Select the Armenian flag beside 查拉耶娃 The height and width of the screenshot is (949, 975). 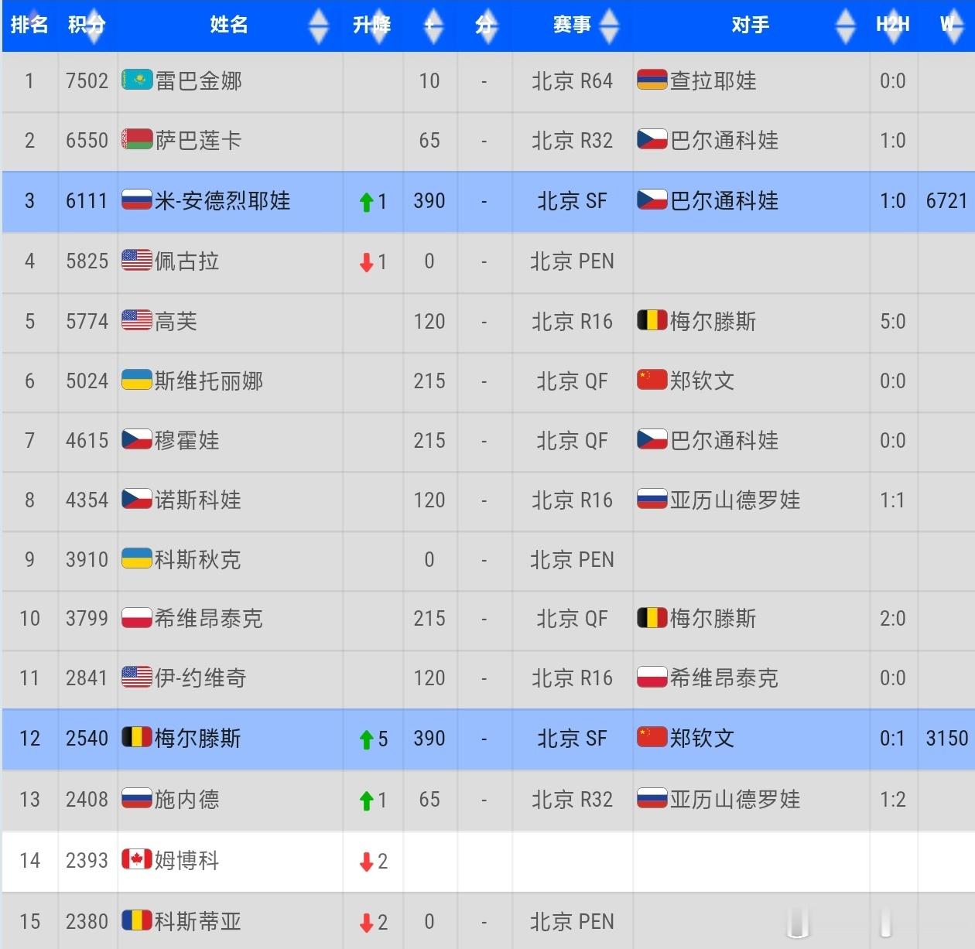coord(652,80)
